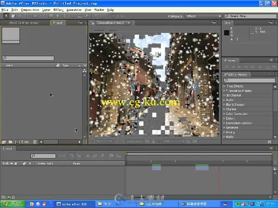Open Effects & Presets panel options menu
The height and width of the screenshot is (208, 278).
(x=270, y=74)
